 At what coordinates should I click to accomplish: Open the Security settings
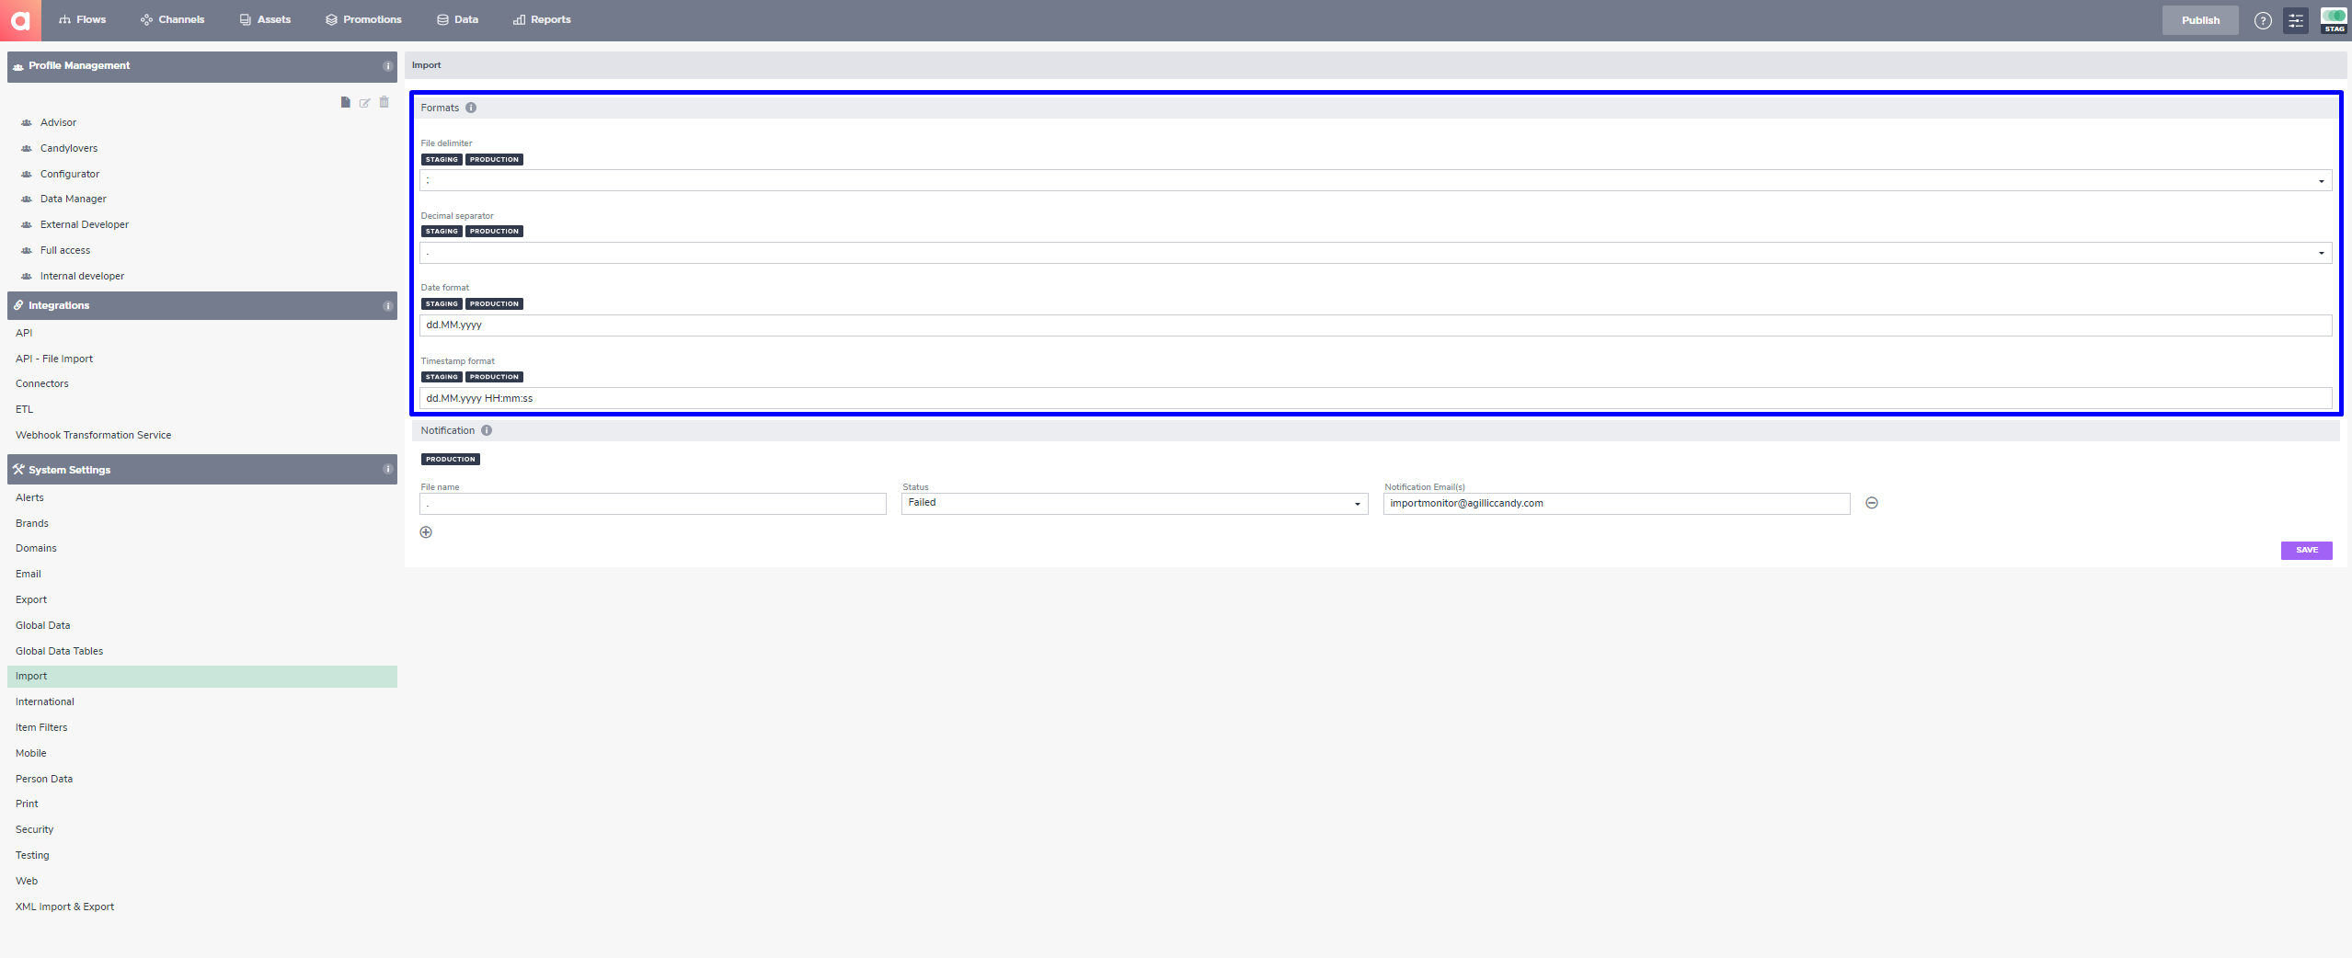click(x=35, y=829)
